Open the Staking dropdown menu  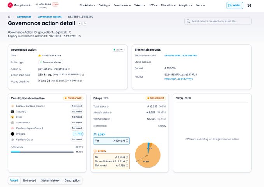point(104,5)
